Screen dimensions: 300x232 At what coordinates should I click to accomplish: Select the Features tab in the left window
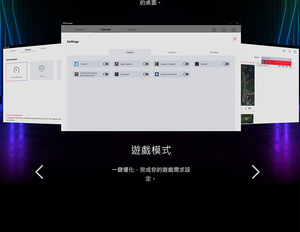28,50
